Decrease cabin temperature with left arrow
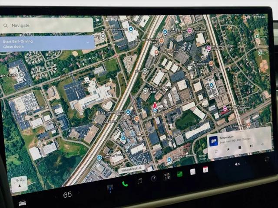The width and height of the screenshot is (278, 208). (56, 196)
